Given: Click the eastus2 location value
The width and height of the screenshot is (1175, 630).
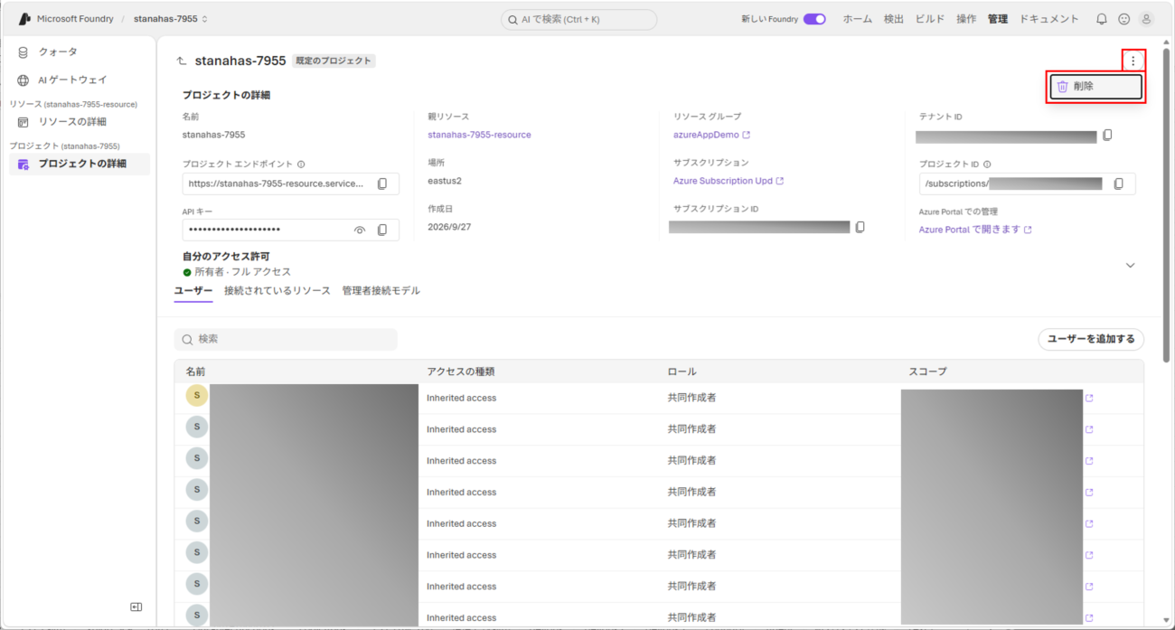Looking at the screenshot, I should [445, 181].
